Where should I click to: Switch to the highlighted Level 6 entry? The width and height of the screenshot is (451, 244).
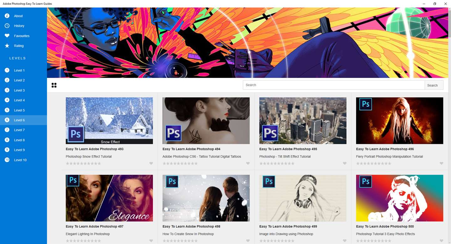coord(23,120)
